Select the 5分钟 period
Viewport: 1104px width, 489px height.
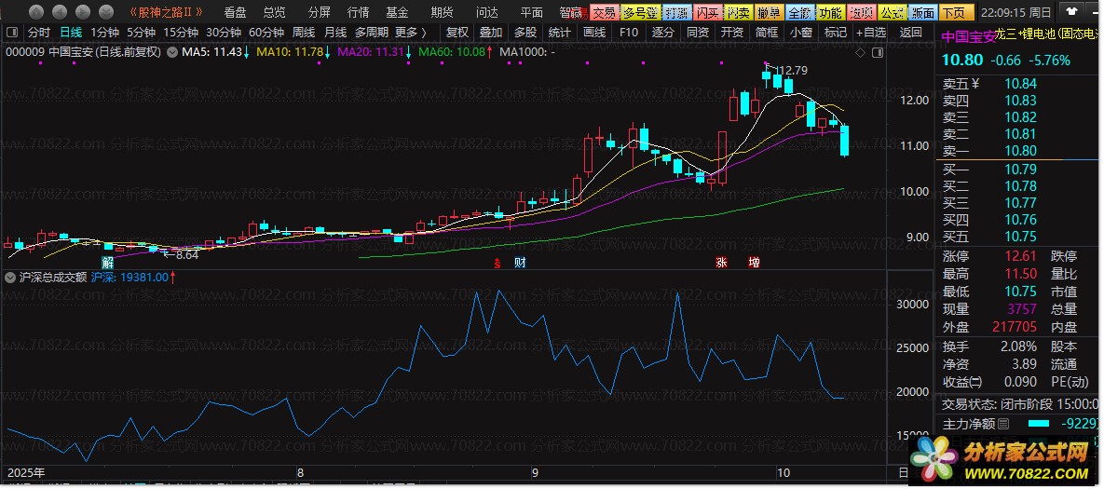point(142,33)
